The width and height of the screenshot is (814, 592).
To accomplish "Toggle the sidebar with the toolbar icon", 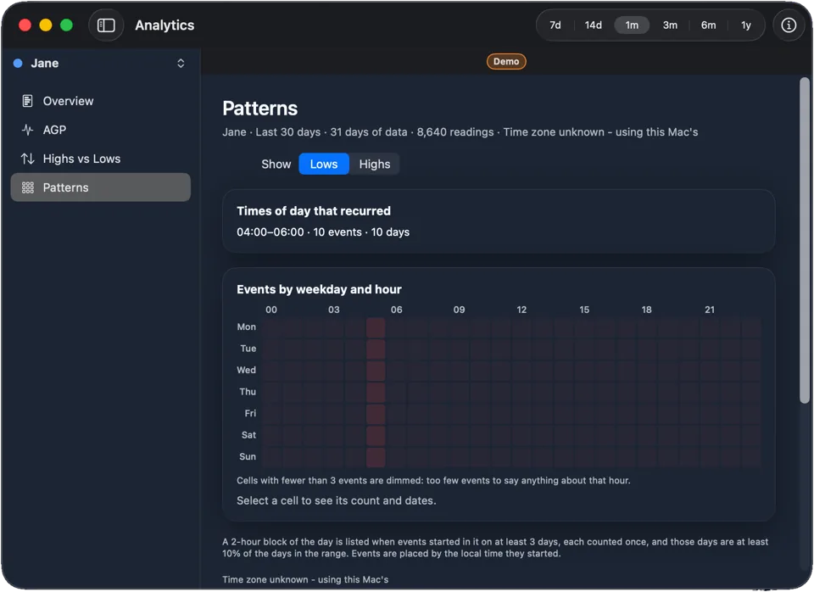I will click(x=106, y=25).
